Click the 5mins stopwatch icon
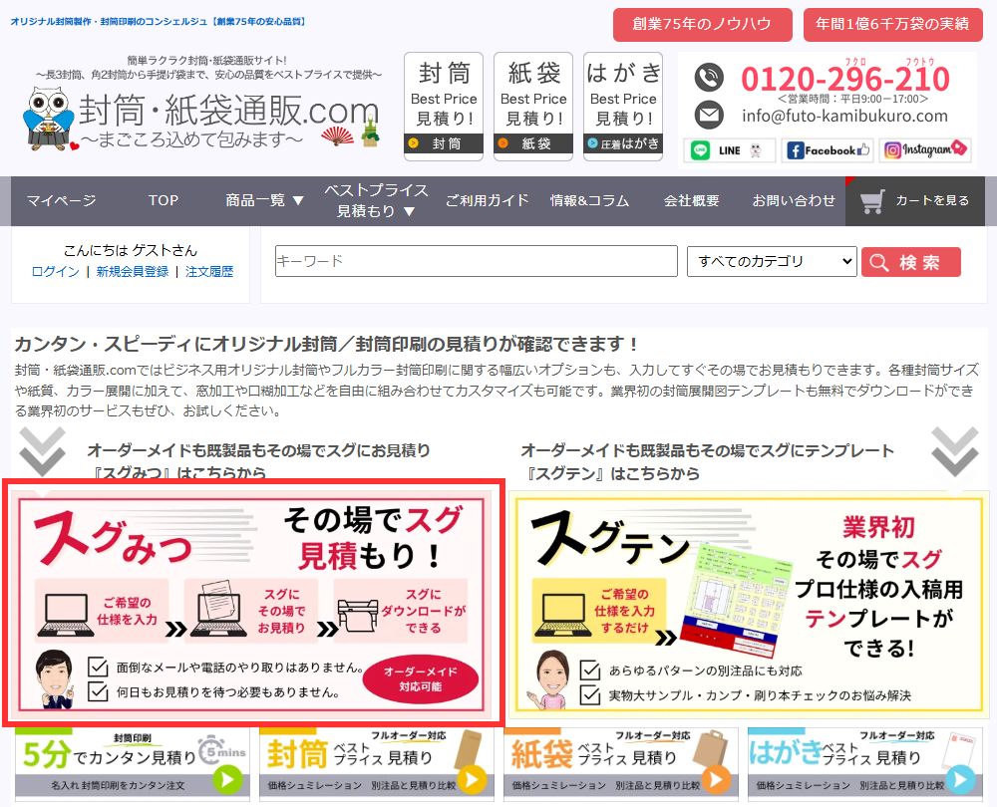 (222, 751)
